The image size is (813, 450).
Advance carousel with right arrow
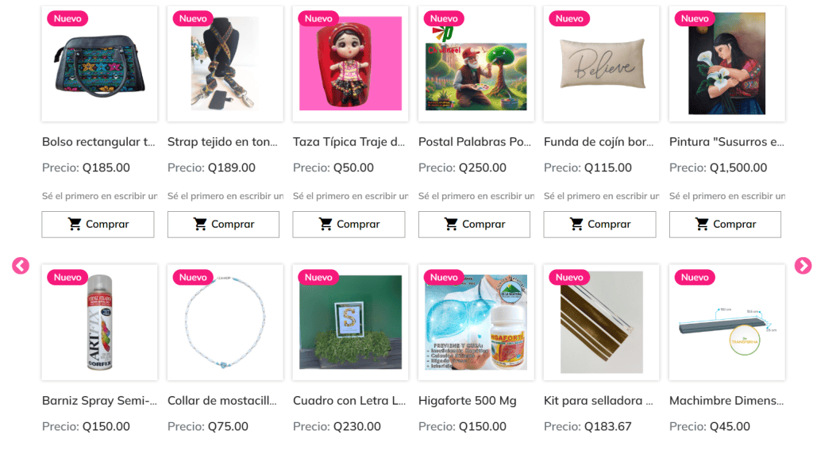click(x=803, y=266)
